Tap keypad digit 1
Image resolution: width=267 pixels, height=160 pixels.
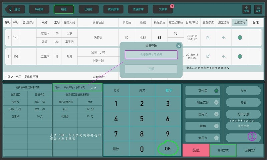[116, 104]
